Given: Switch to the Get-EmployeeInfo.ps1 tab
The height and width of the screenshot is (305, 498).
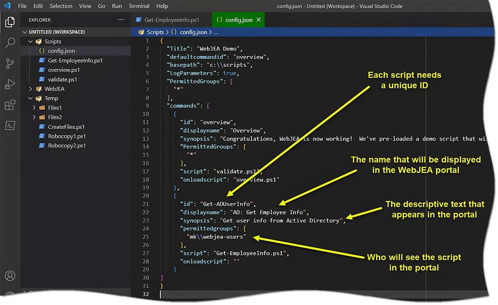Looking at the screenshot, I should click(171, 19).
